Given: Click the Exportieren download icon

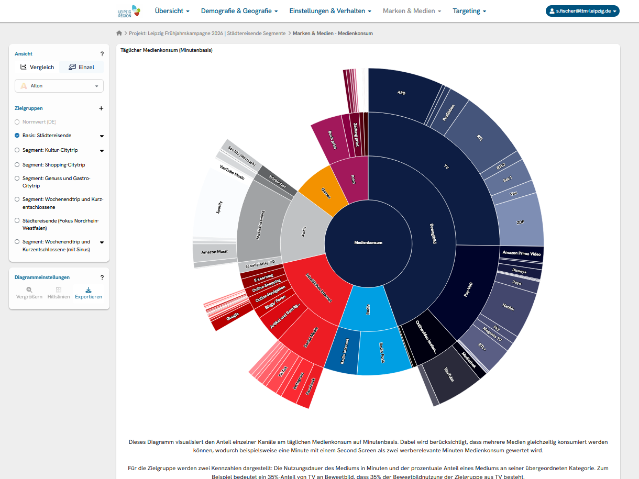Looking at the screenshot, I should pos(89,289).
